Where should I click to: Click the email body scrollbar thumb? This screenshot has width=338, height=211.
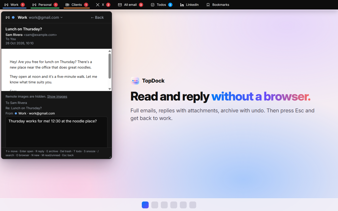pyautogui.click(x=110, y=66)
